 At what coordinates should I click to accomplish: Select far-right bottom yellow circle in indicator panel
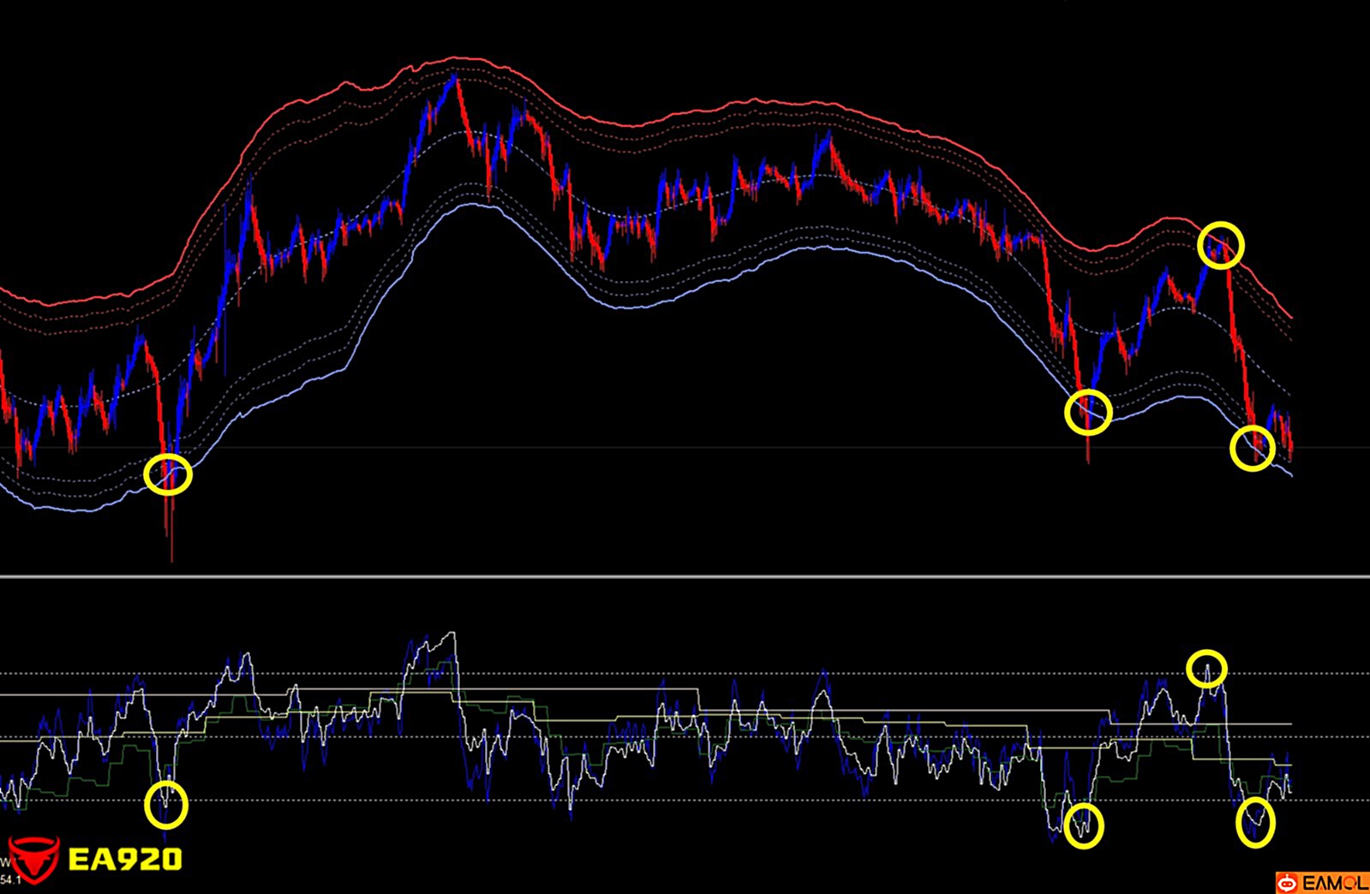(x=1255, y=823)
